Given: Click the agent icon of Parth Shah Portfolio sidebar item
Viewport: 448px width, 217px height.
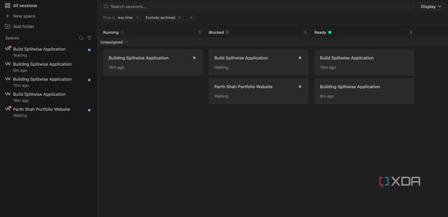Looking at the screenshot, I should click(8, 108).
